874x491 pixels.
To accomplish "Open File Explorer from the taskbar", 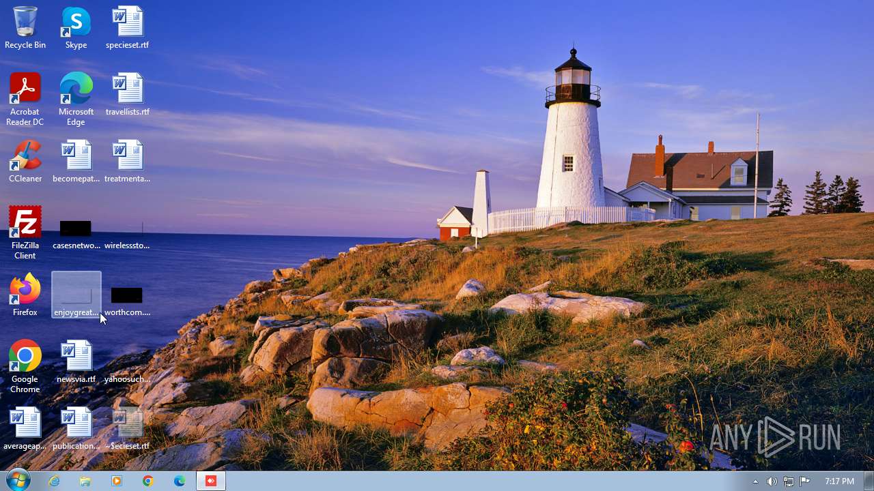I will [85, 481].
